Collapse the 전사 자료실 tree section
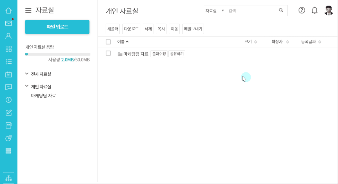Screen dimensions: 338x184 27,74
